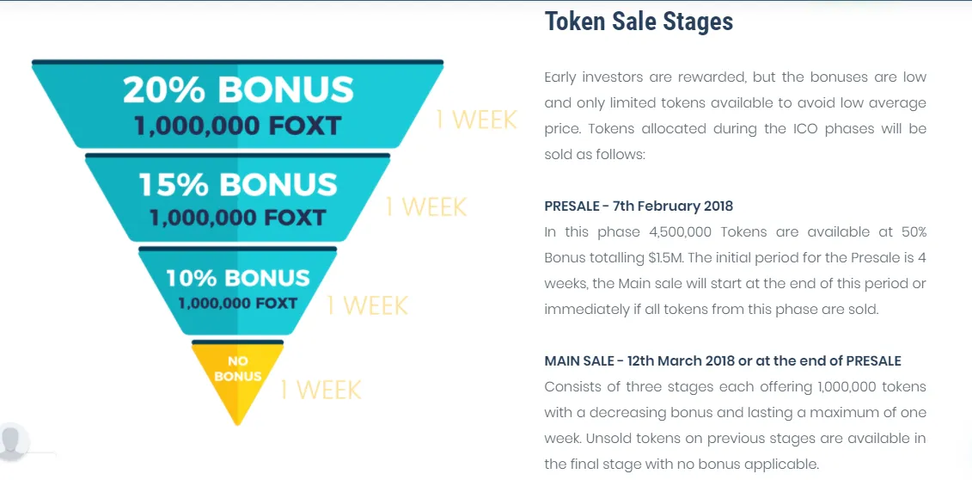Click the 1 WEEK label beside 15% BONUS
This screenshot has width=972, height=480.
(x=426, y=206)
